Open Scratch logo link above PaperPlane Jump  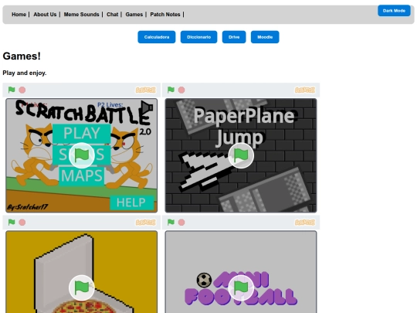point(305,90)
